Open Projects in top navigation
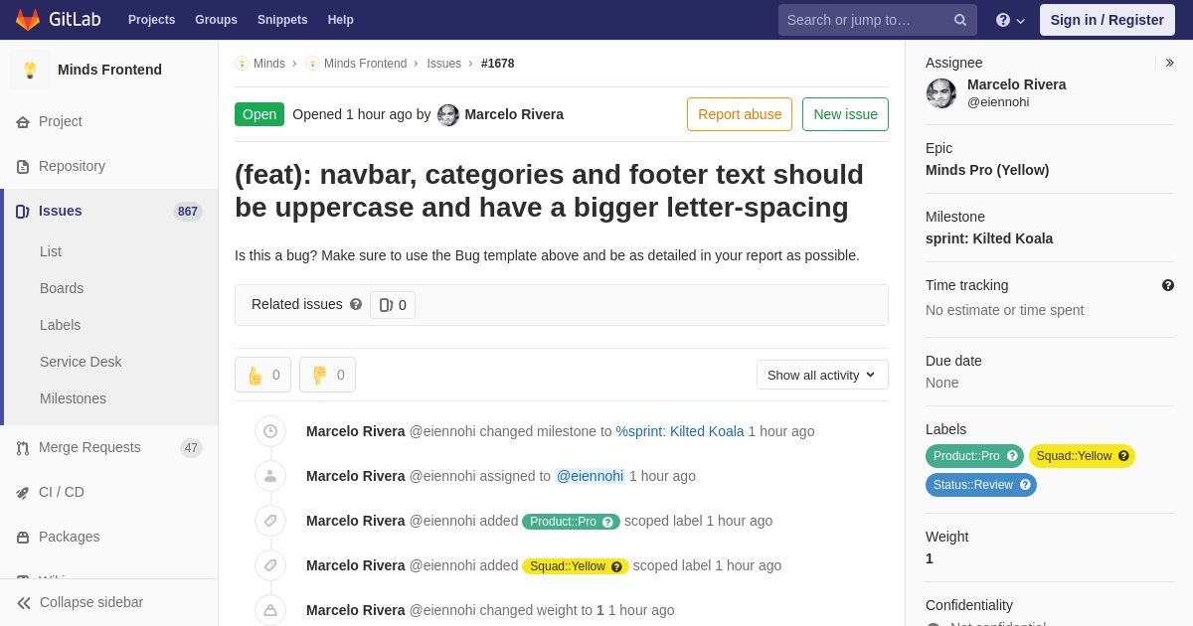 click(x=151, y=20)
